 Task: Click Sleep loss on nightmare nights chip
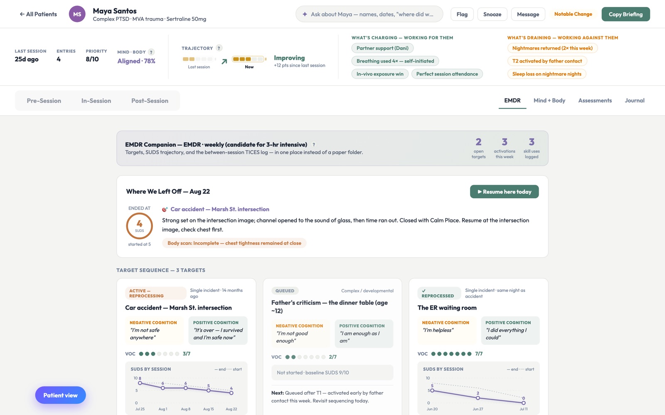click(547, 74)
